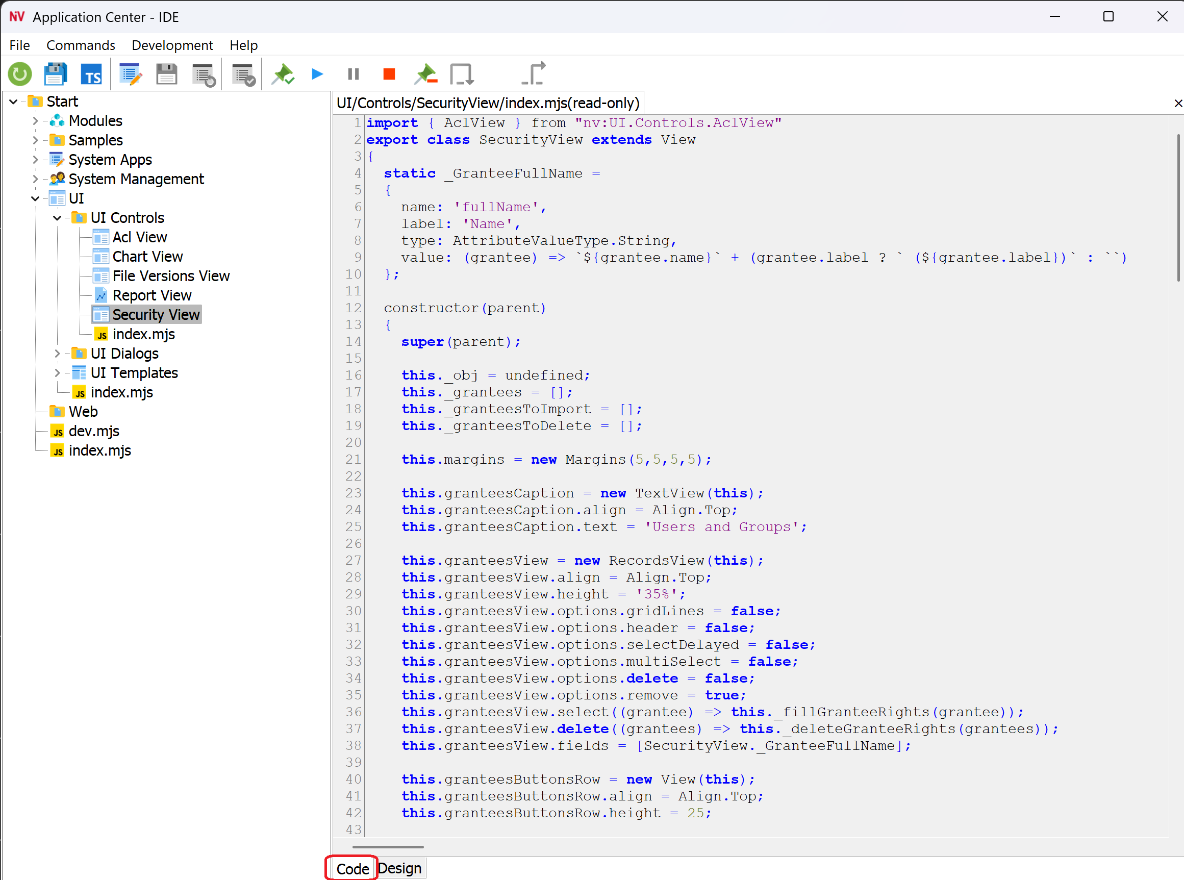Open the Report View item
Image resolution: width=1184 pixels, height=880 pixels.
coord(152,295)
